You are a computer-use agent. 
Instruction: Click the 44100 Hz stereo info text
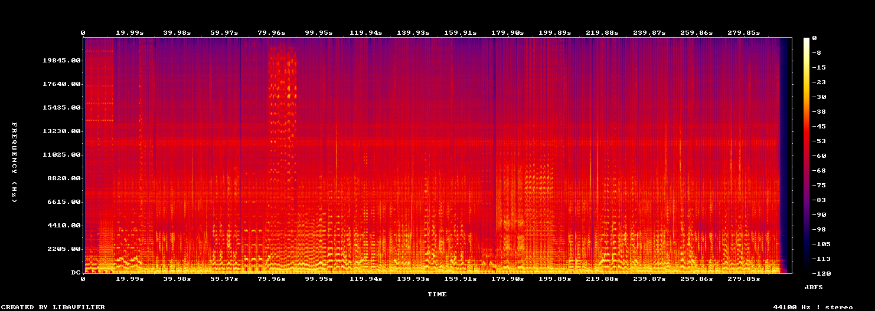(x=813, y=307)
